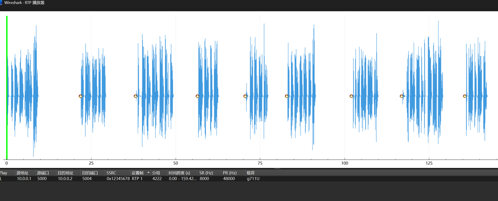Select the warning marker near 83 seconds

[287, 96]
